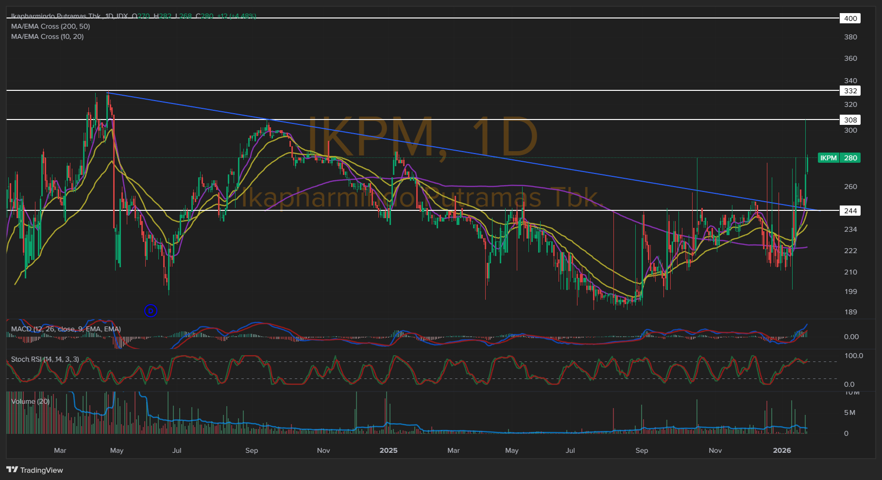Click the 0.00 value on MACD scale
Image resolution: width=882 pixels, height=480 pixels.
tap(851, 337)
